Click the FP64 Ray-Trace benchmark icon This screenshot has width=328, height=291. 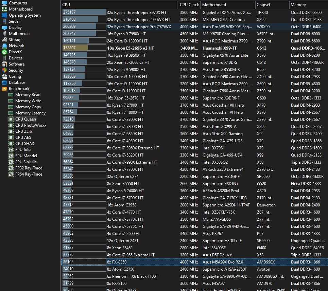[11, 174]
